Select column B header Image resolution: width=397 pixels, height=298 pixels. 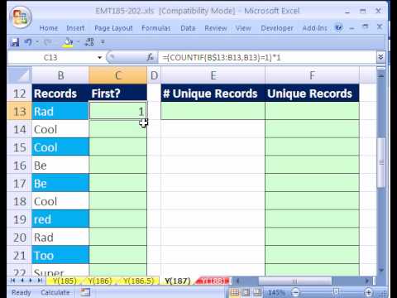(60, 75)
